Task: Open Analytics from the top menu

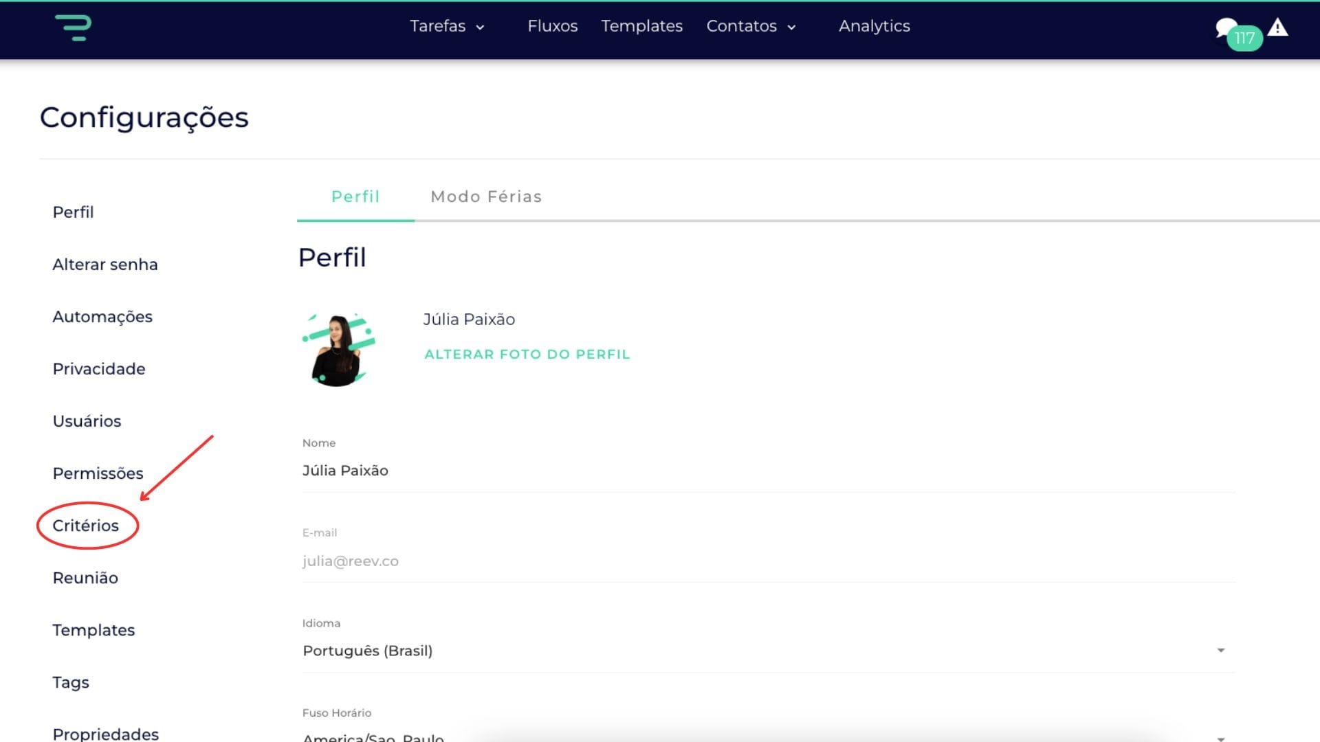Action: [874, 26]
